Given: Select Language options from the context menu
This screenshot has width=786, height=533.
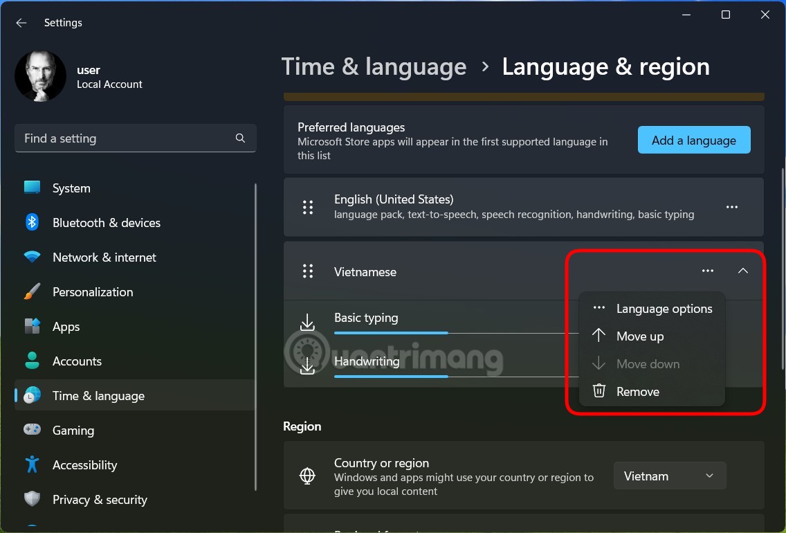Looking at the screenshot, I should click(x=664, y=309).
